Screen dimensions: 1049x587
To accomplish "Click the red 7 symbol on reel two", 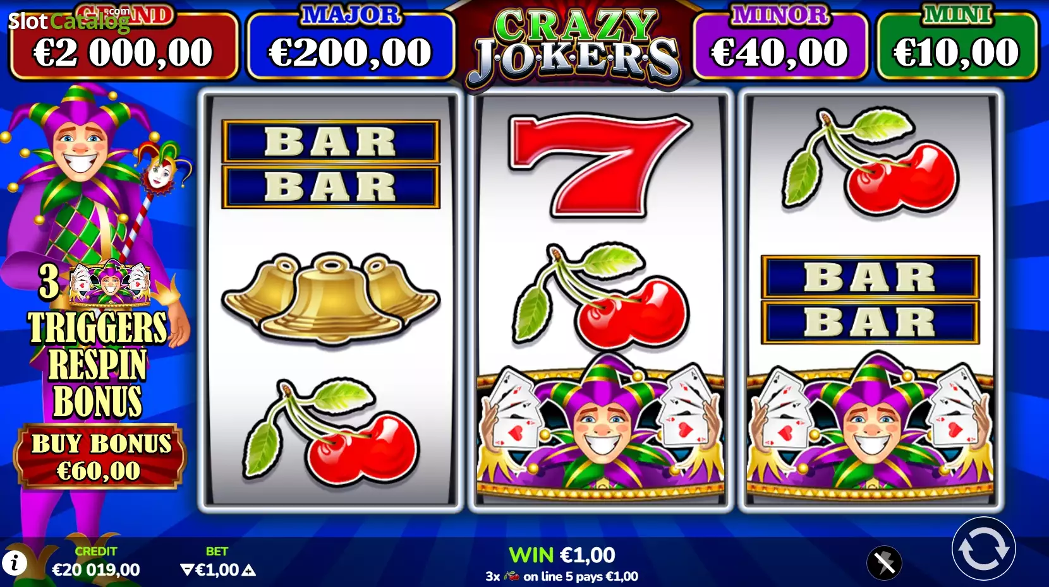I will 600,165.
